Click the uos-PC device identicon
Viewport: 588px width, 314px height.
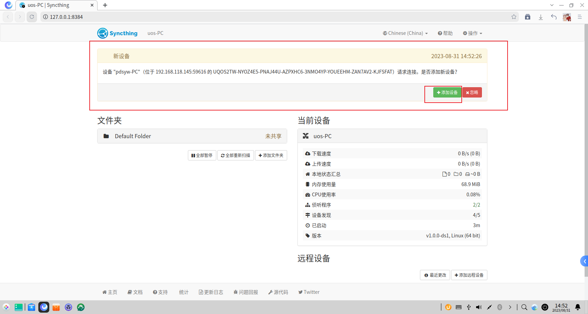click(x=306, y=136)
